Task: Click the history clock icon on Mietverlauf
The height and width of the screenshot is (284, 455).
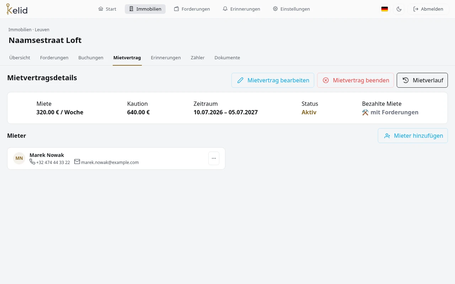Action: coord(406,80)
